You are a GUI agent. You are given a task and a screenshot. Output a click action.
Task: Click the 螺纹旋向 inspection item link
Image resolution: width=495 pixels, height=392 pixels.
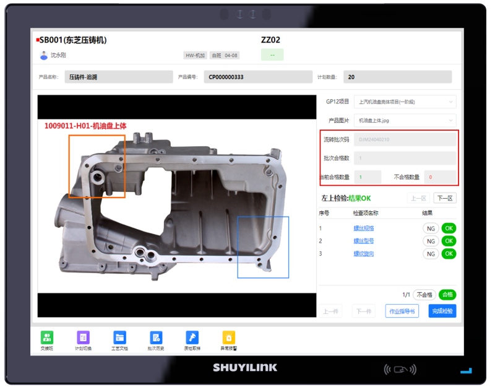tap(363, 254)
